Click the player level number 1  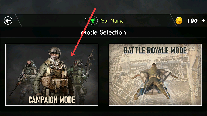[x=86, y=21]
